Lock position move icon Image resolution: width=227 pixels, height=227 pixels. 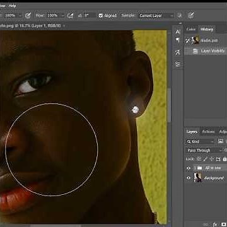coord(212,159)
